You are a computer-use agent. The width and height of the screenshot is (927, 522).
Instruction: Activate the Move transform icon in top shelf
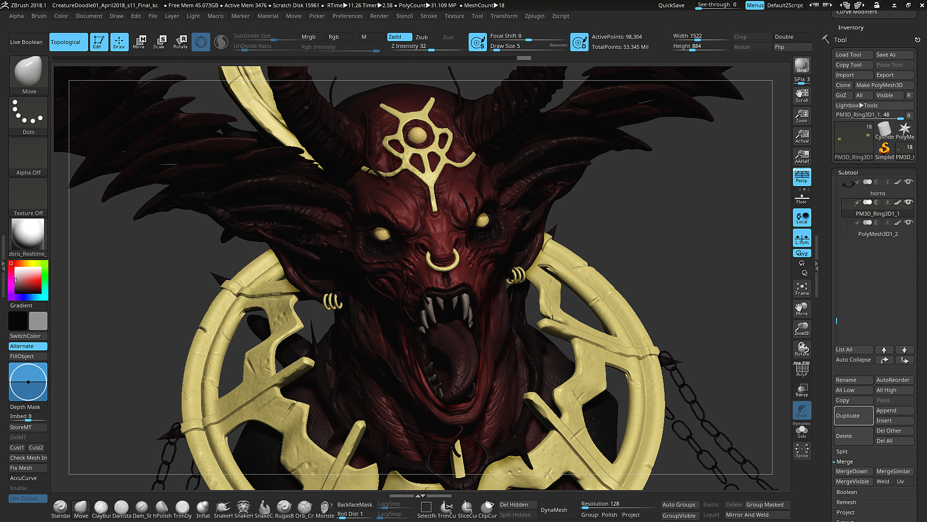(139, 42)
